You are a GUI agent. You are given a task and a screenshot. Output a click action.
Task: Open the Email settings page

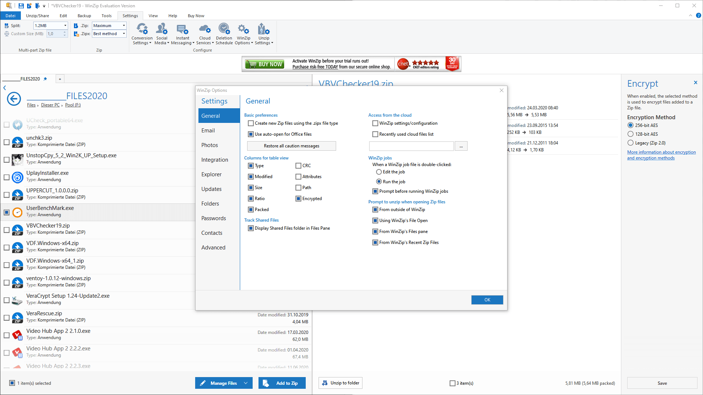click(x=219, y=131)
